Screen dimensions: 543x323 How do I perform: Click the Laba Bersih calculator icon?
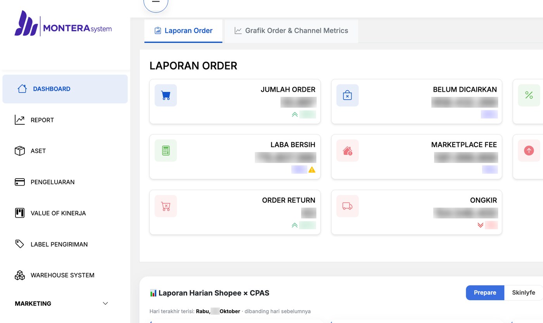(166, 151)
